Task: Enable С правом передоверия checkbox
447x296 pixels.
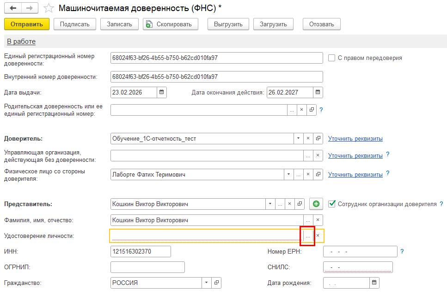Action: coord(331,58)
